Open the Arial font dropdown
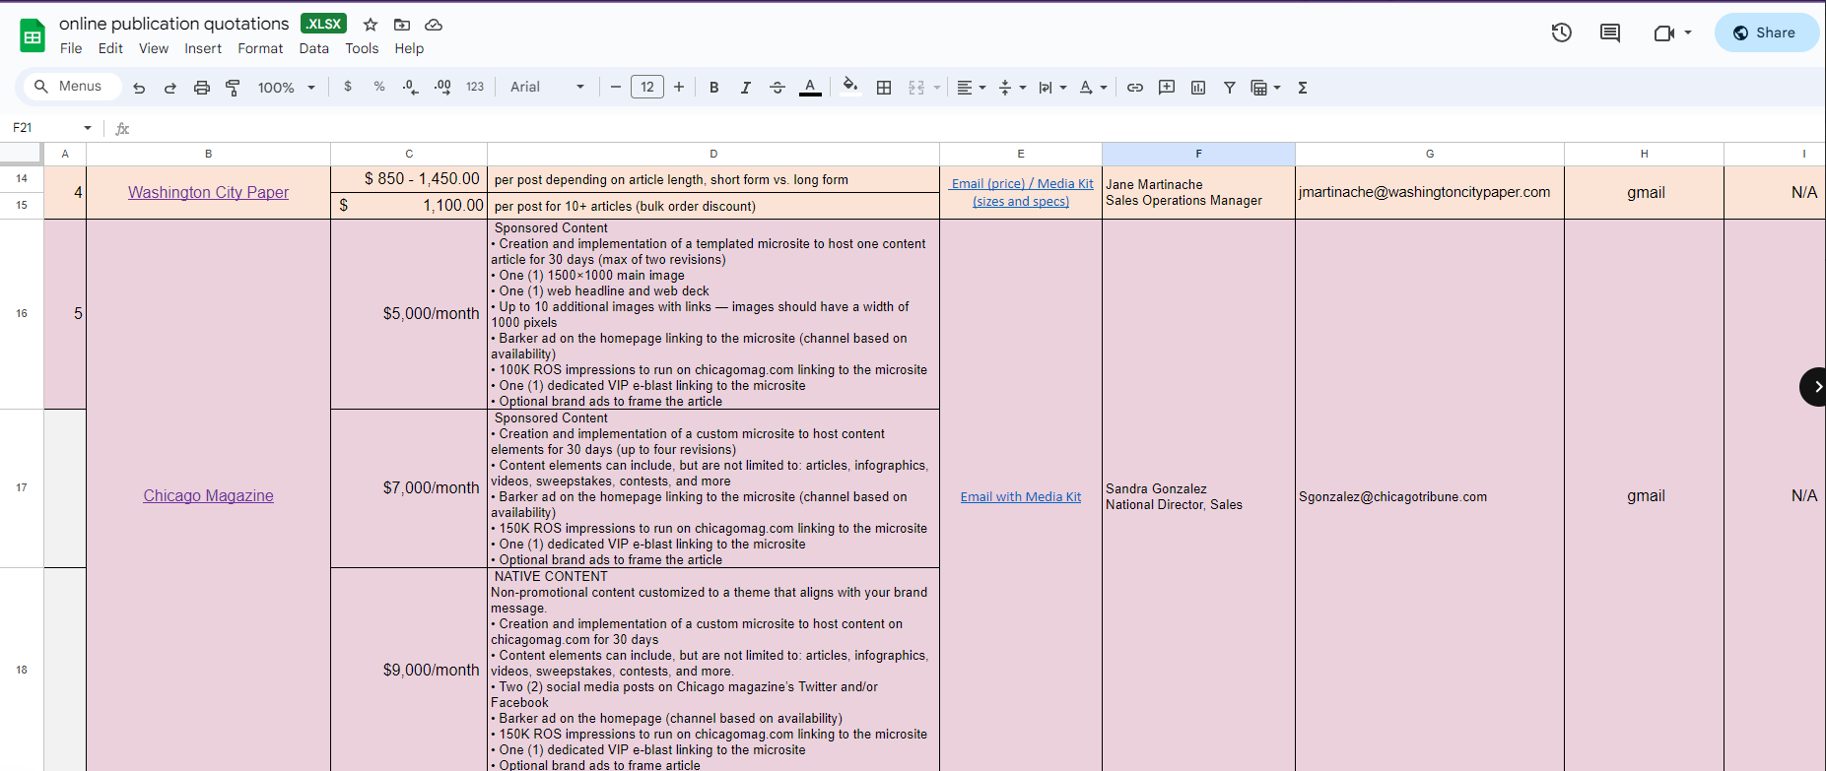The image size is (1826, 771). (547, 87)
